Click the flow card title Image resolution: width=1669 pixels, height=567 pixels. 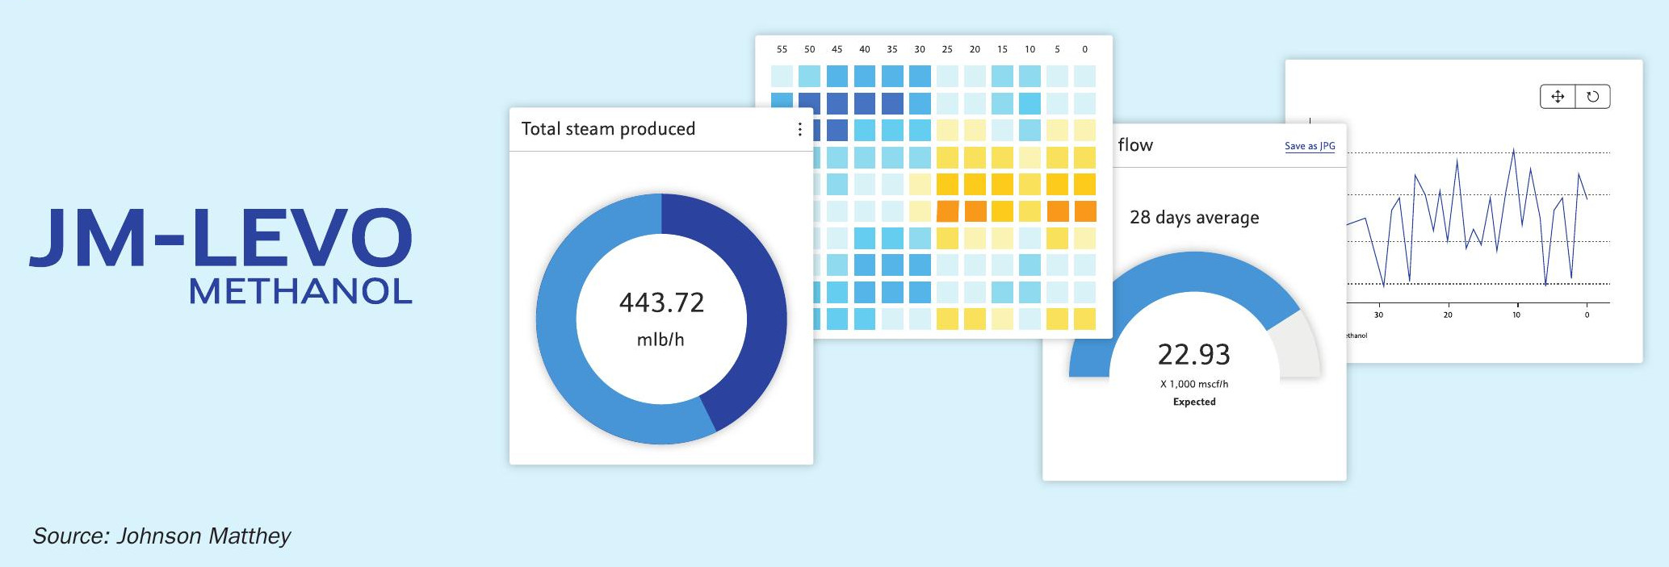point(1135,145)
